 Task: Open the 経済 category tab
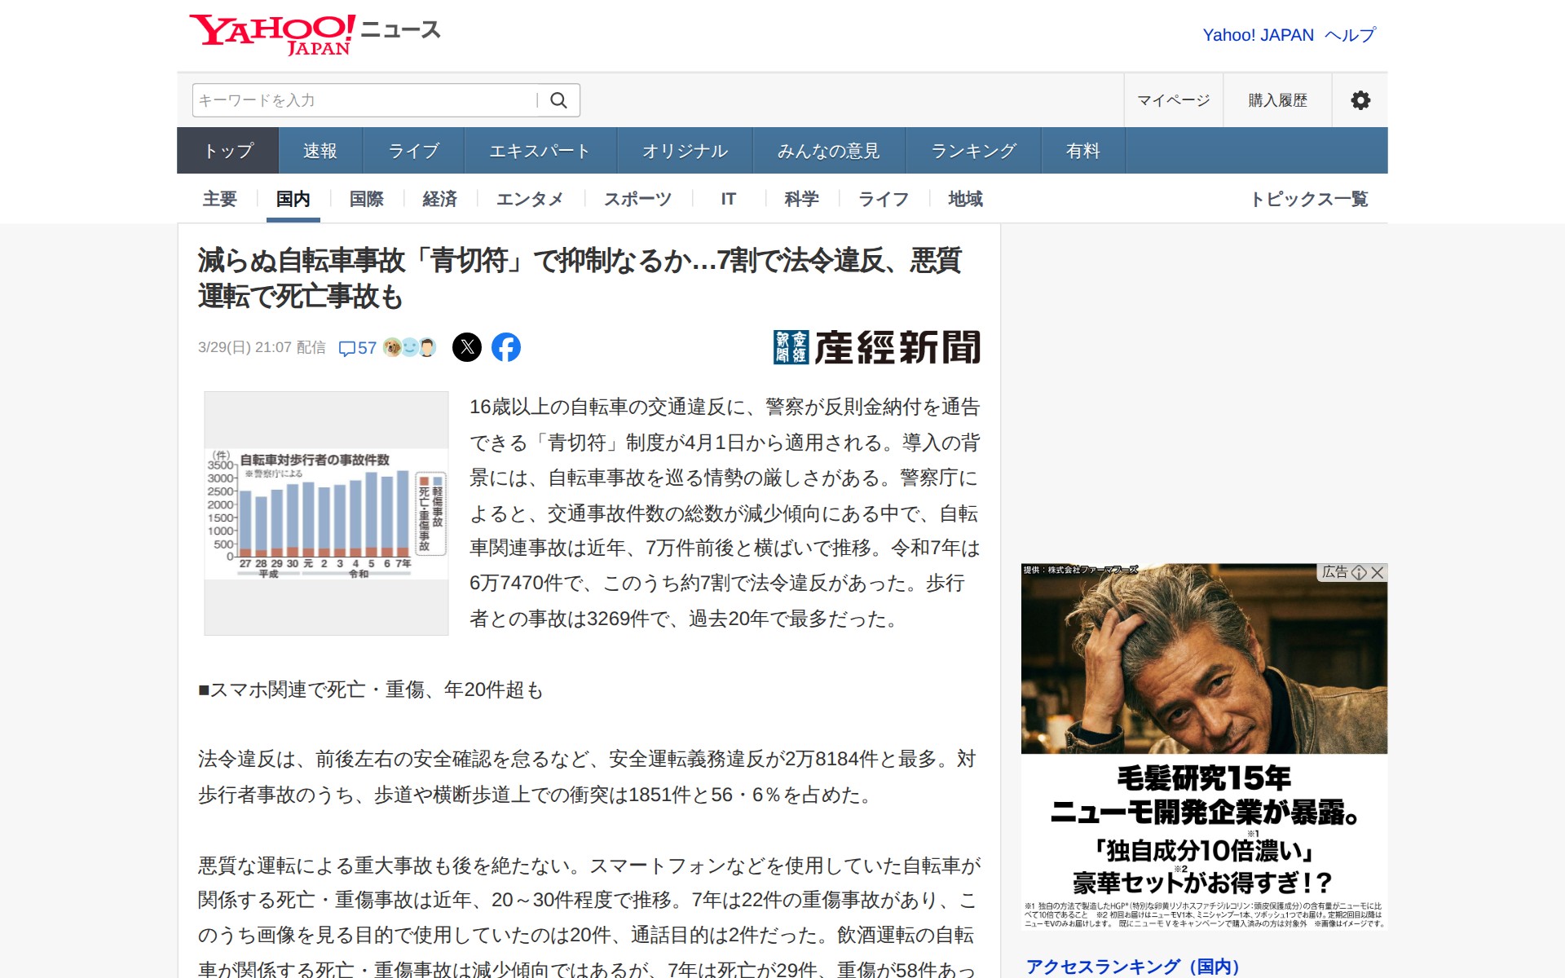pos(439,199)
